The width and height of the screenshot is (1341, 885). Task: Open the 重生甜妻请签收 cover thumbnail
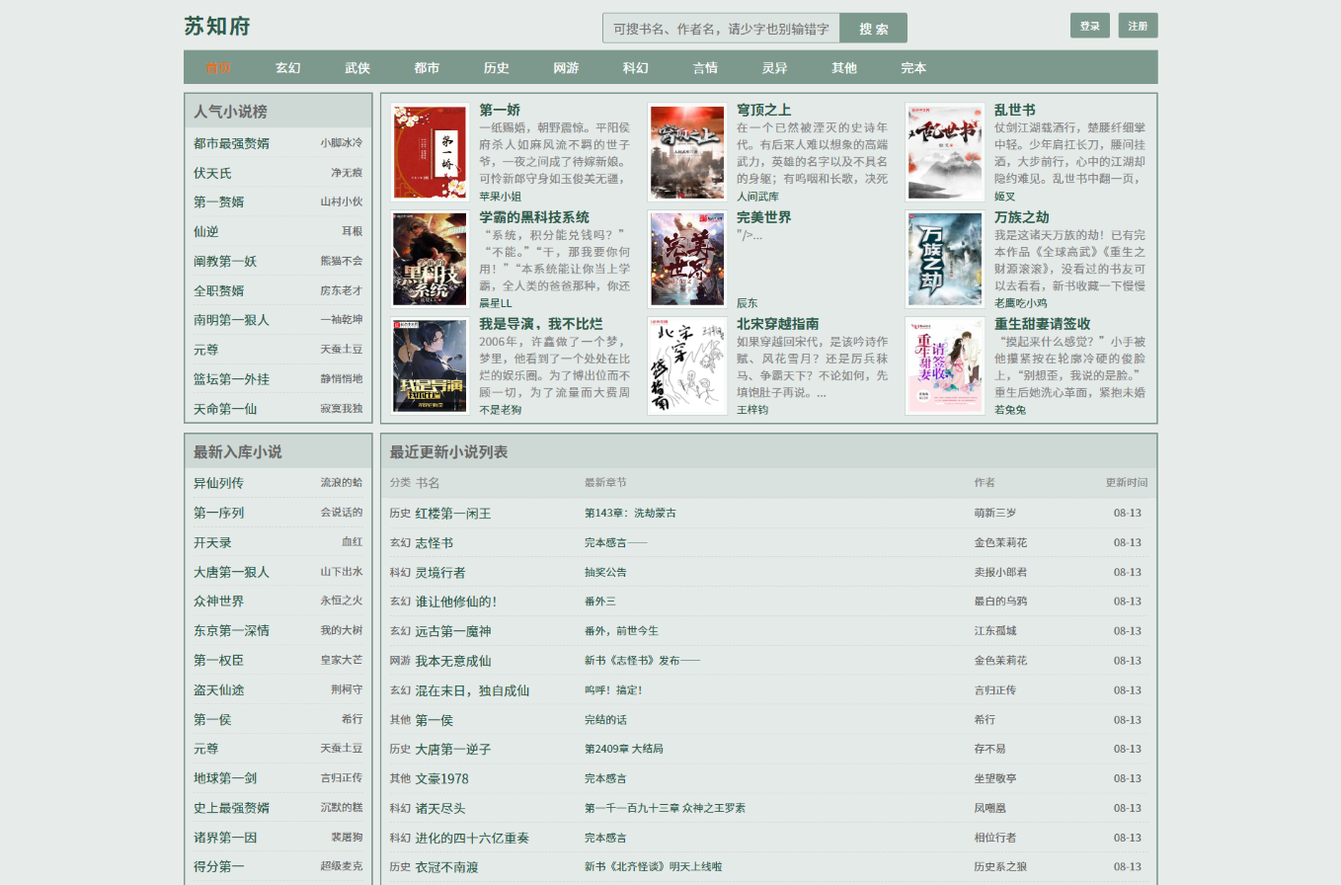pyautogui.click(x=945, y=366)
